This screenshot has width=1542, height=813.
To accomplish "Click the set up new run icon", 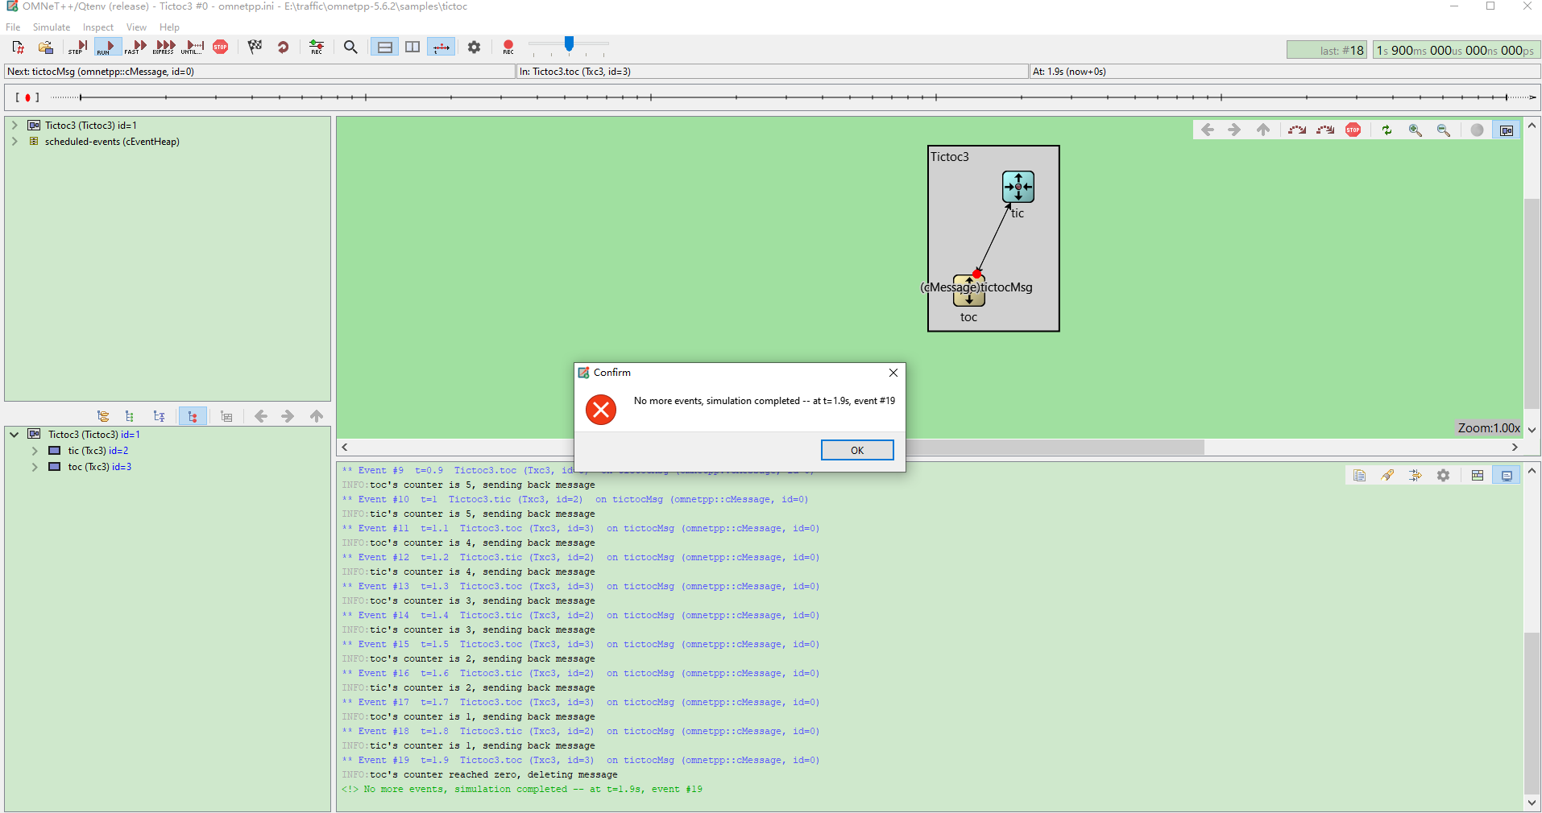I will tap(18, 47).
